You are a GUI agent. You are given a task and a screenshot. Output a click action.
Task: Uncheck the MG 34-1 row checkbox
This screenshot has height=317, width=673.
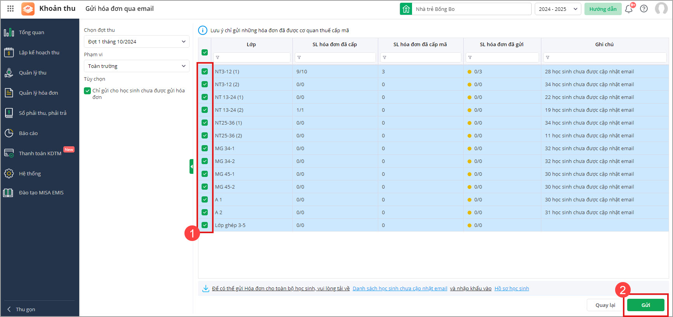(205, 148)
